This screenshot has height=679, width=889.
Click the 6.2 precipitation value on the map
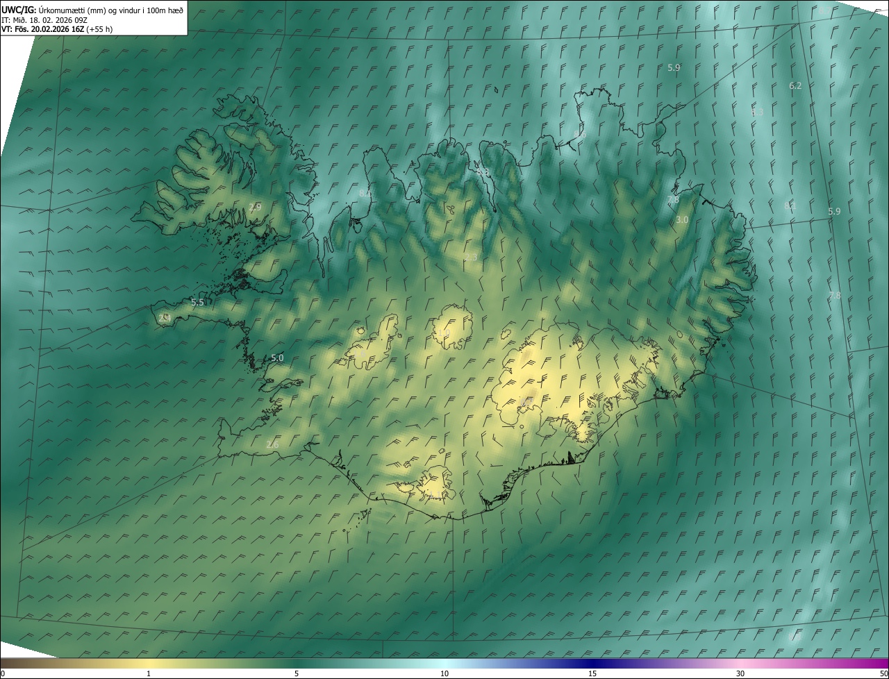pyautogui.click(x=795, y=85)
